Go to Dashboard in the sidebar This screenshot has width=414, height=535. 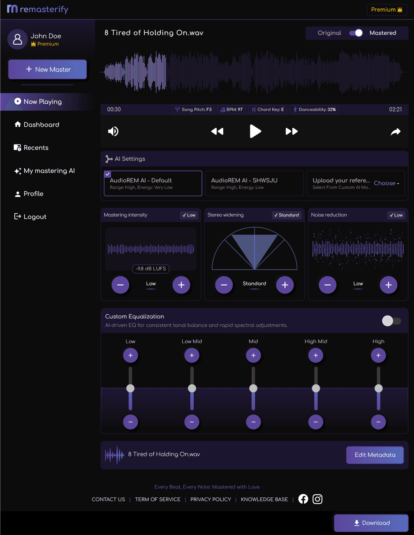(x=41, y=125)
